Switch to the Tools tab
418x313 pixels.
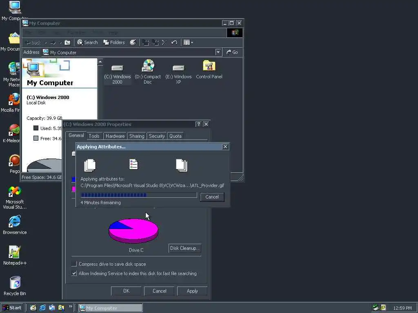(x=94, y=136)
